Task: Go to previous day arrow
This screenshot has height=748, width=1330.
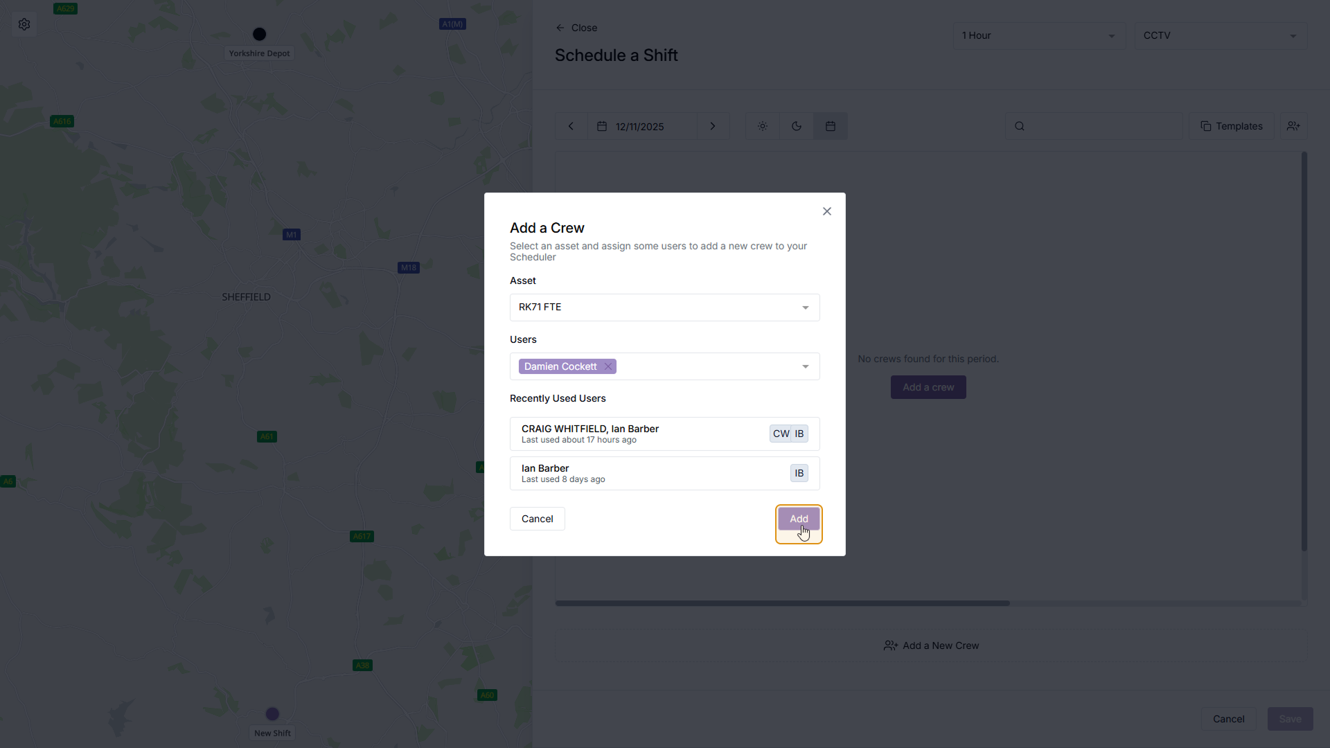Action: 571,126
